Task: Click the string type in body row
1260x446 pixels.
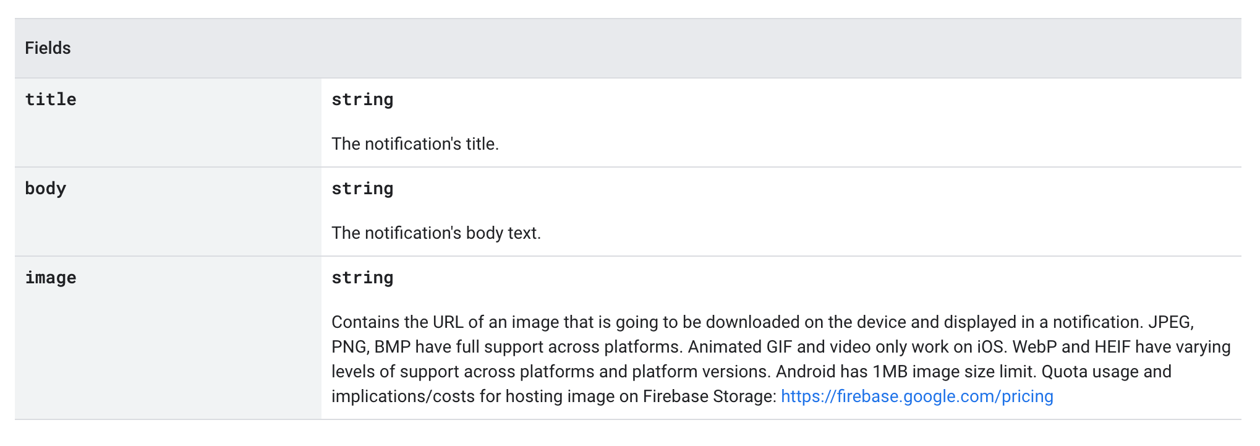Action: click(362, 189)
